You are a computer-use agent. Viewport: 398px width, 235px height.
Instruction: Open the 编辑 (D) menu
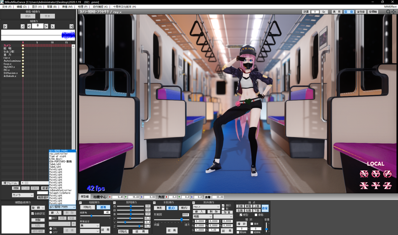[x=22, y=7]
